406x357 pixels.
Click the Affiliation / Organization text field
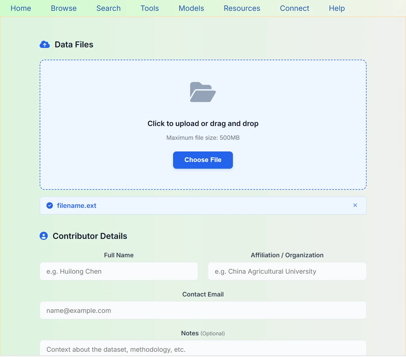tap(287, 271)
